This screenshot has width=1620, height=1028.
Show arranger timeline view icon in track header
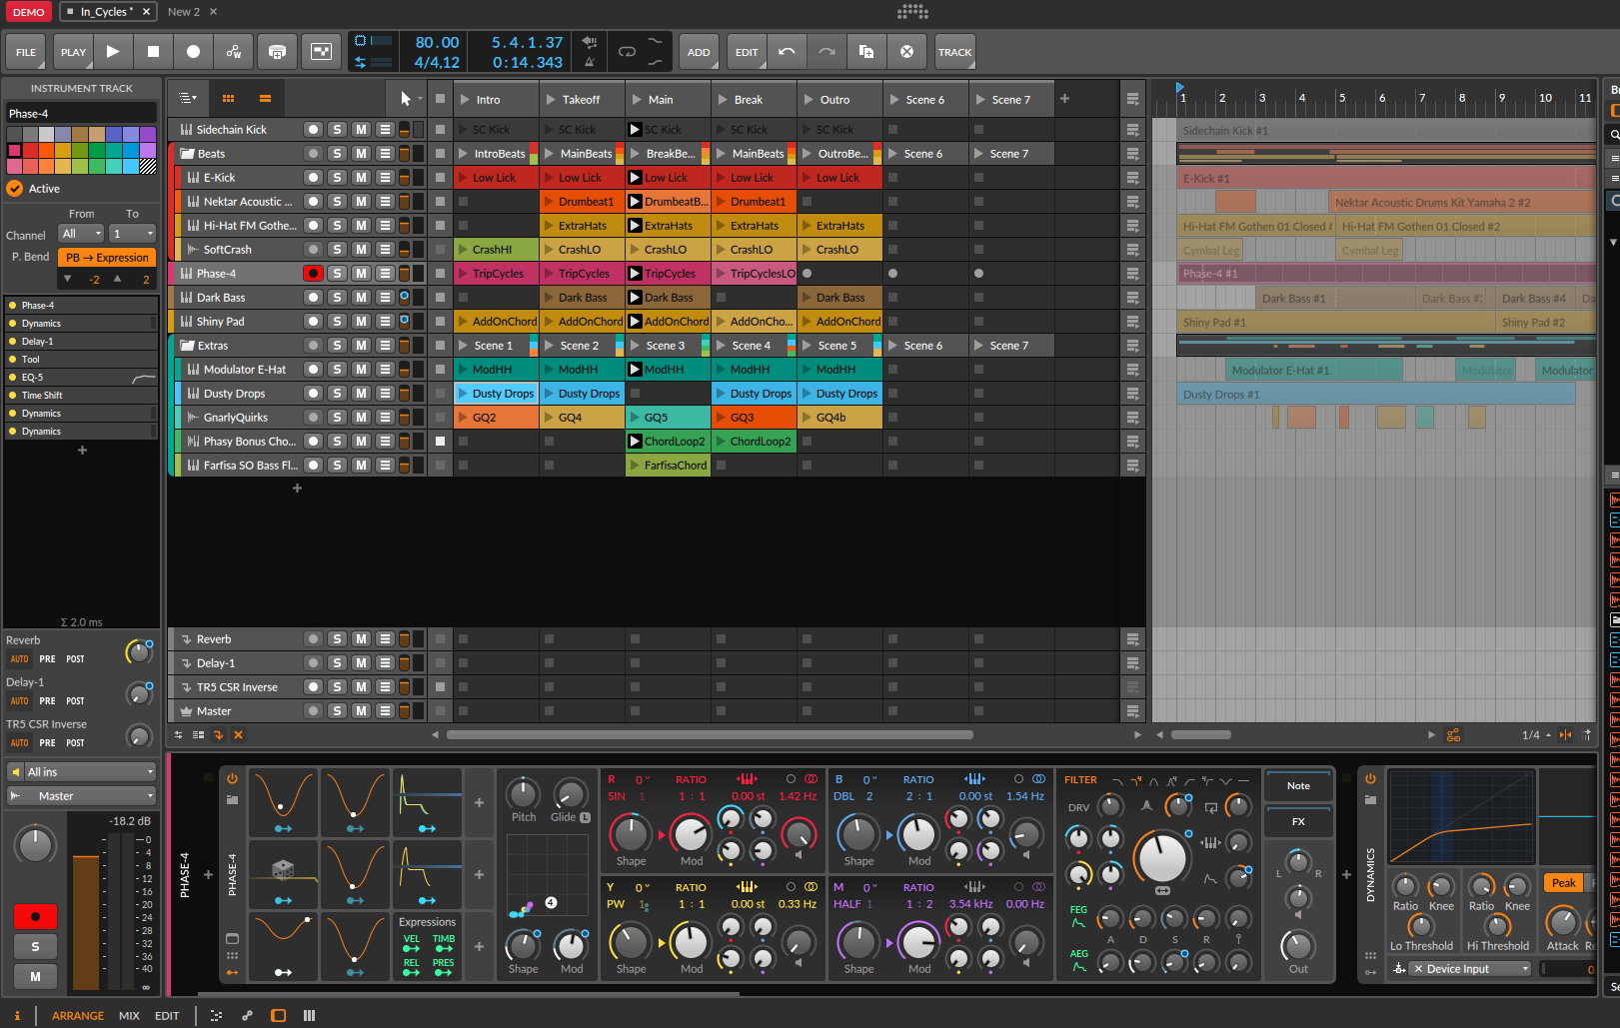click(265, 99)
